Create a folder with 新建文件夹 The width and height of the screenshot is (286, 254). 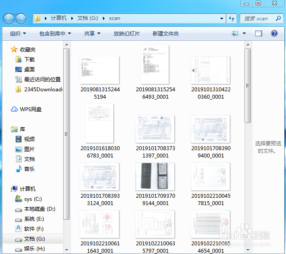(166, 34)
